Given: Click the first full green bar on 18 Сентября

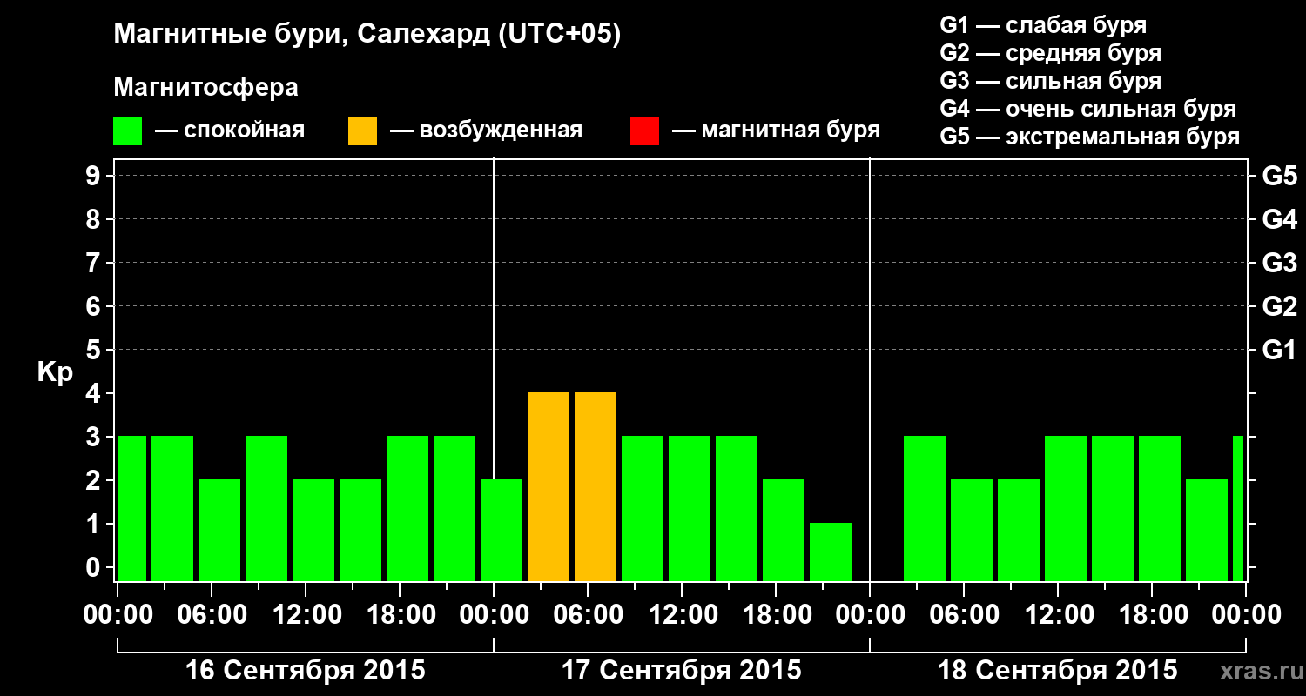Looking at the screenshot, I should (x=925, y=508).
